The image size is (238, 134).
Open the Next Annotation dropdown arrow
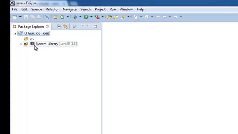point(141,17)
